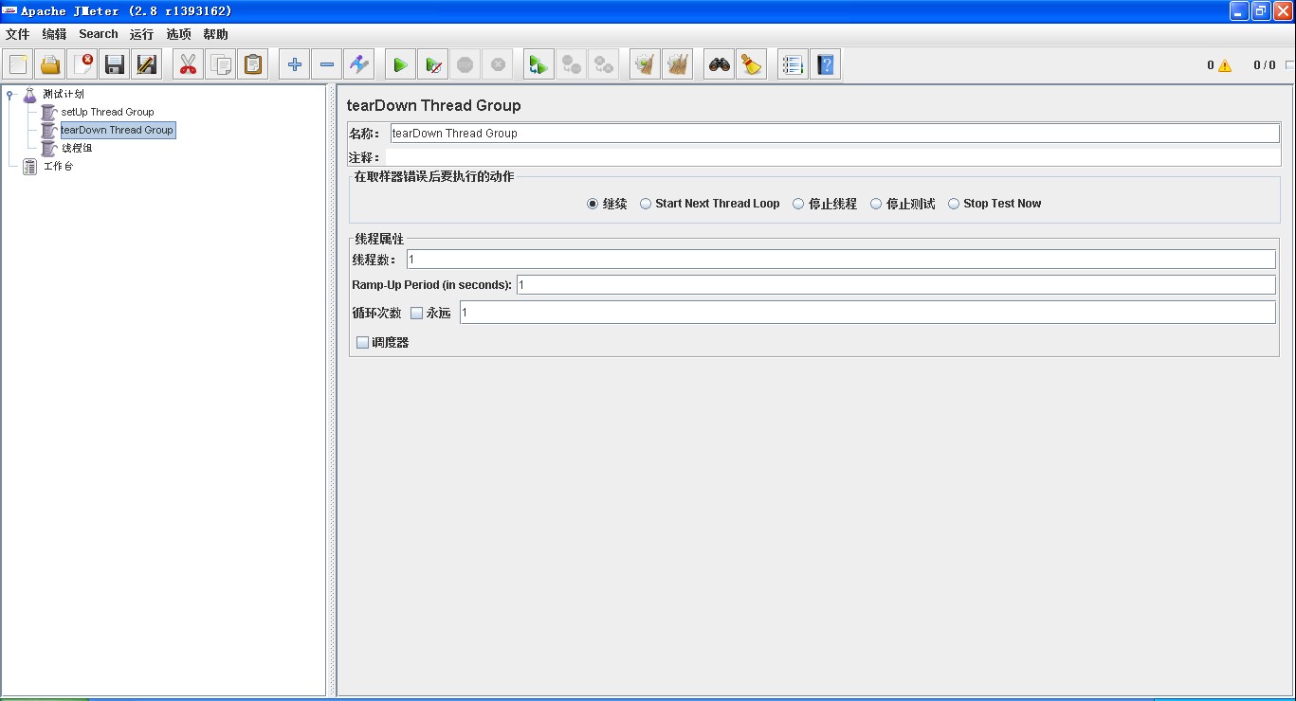Expand all nodes with the plus icon
Viewport: 1296px width, 701px height.
pyautogui.click(x=295, y=64)
